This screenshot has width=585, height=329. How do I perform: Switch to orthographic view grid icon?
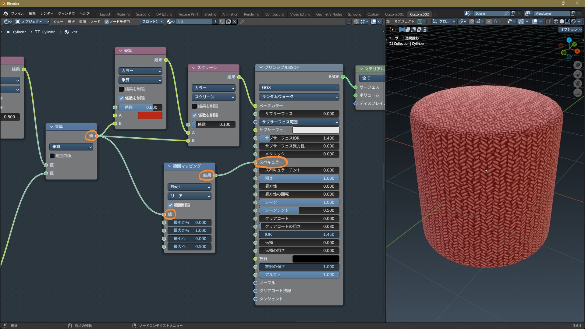[577, 93]
